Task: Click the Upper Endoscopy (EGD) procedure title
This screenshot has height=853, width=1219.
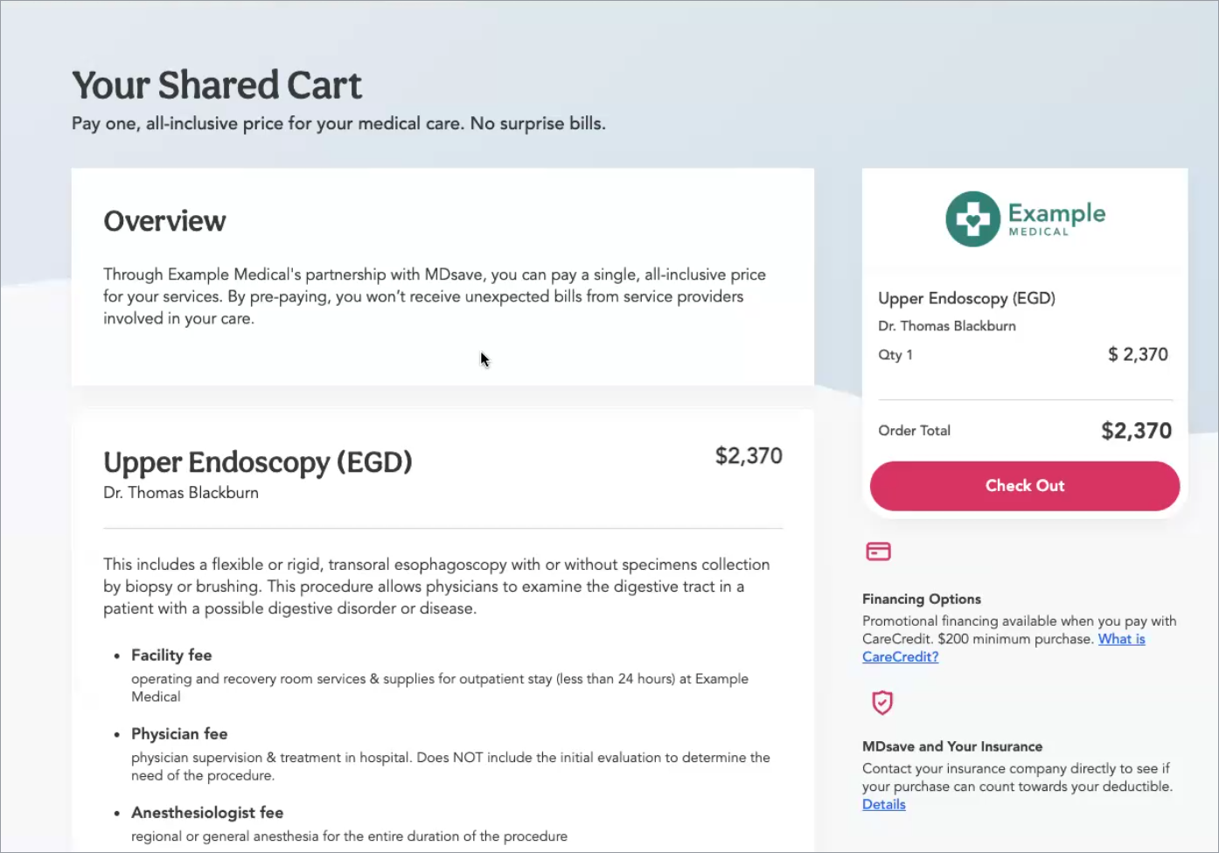Action: click(257, 461)
